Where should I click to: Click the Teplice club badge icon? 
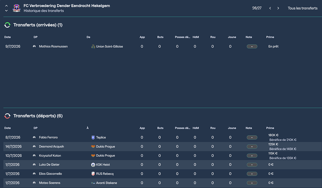pos(93,137)
